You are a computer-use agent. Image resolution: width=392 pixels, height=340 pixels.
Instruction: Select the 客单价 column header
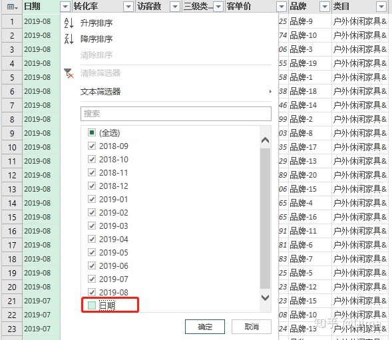point(256,7)
